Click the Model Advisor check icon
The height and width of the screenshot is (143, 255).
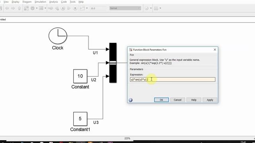tap(147, 8)
